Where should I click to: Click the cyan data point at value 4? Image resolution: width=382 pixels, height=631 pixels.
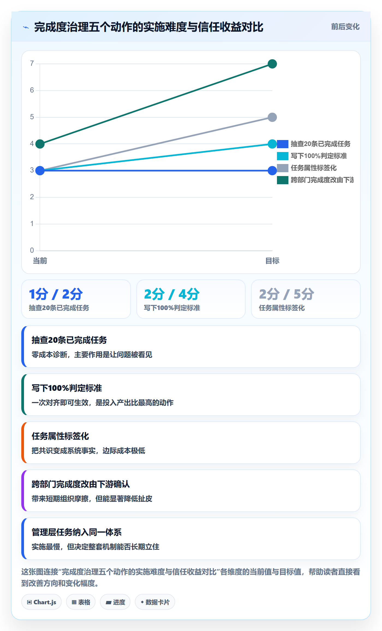tap(272, 144)
